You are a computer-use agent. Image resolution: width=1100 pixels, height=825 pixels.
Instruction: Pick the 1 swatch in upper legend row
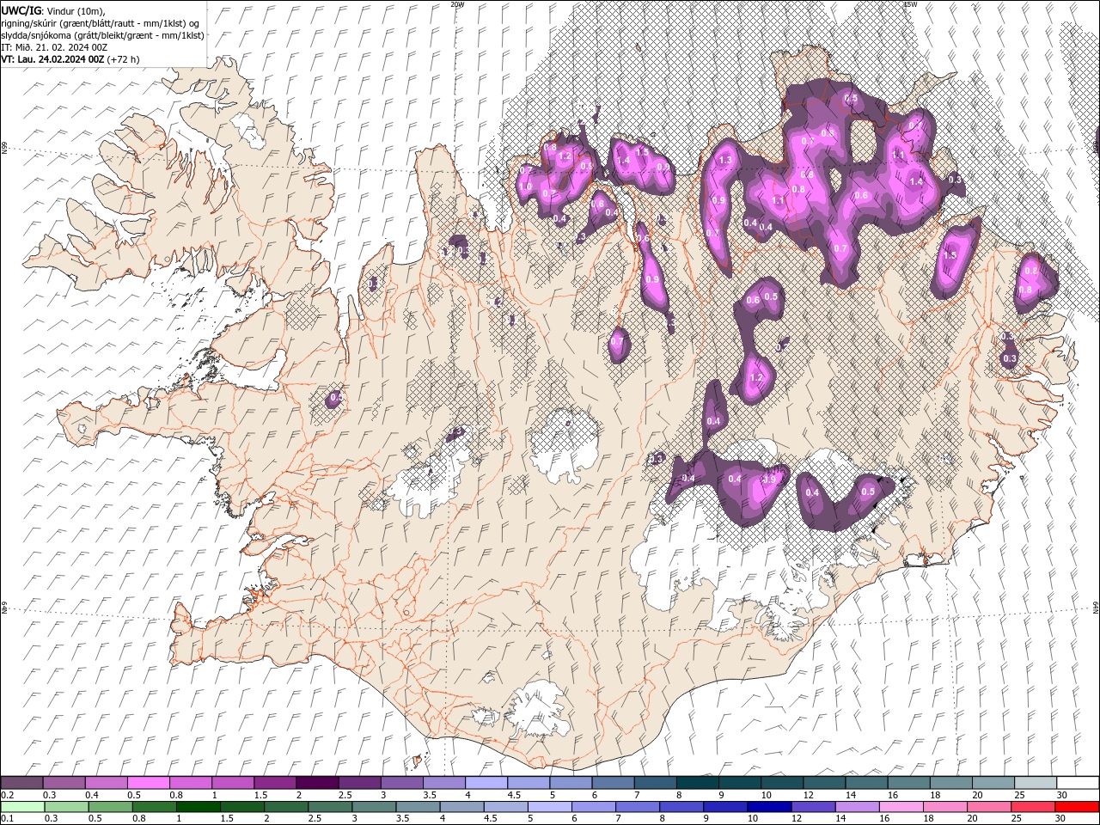pyautogui.click(x=233, y=783)
